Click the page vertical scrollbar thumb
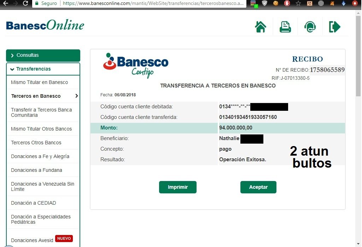362x247 pixels. (358, 55)
